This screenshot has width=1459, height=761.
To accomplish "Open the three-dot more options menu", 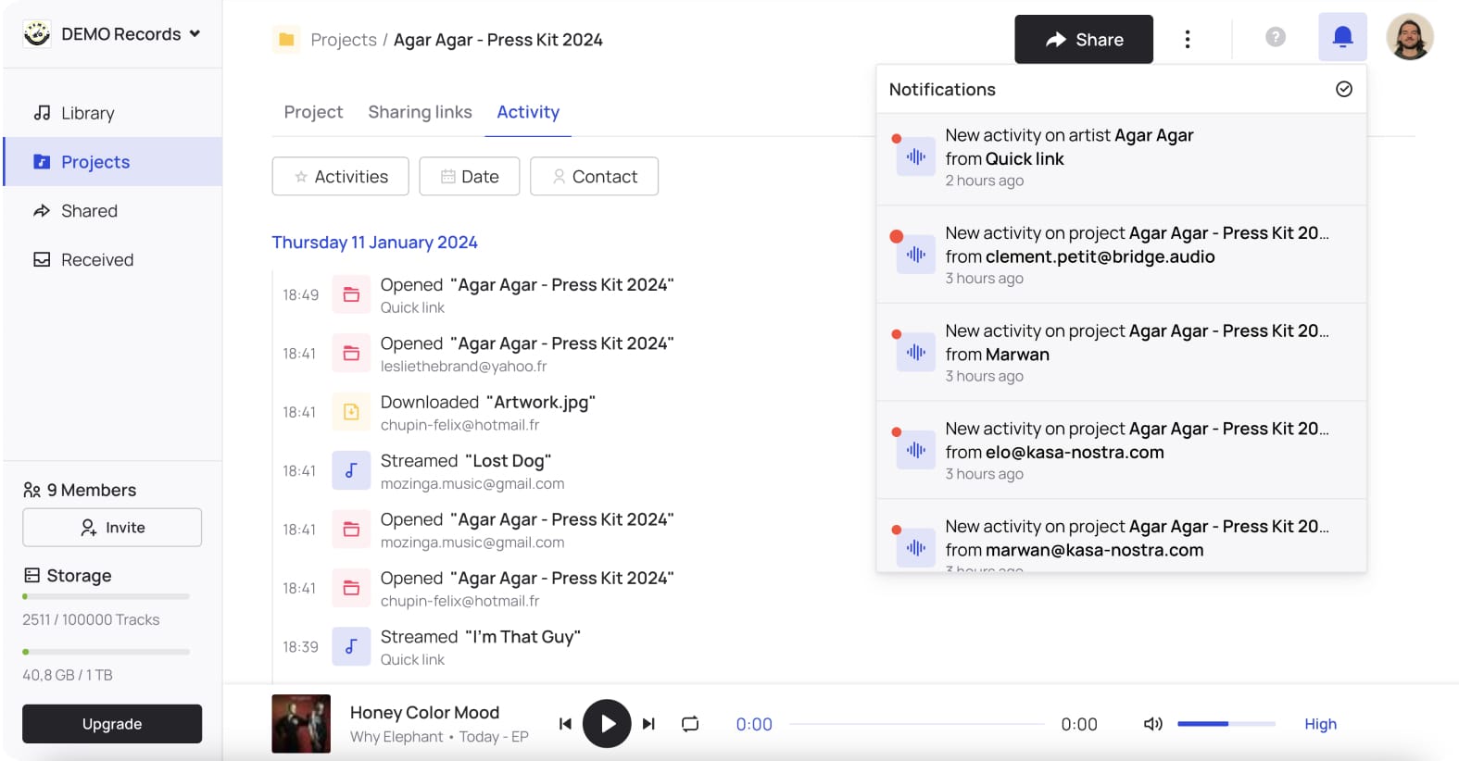I will pos(1187,39).
